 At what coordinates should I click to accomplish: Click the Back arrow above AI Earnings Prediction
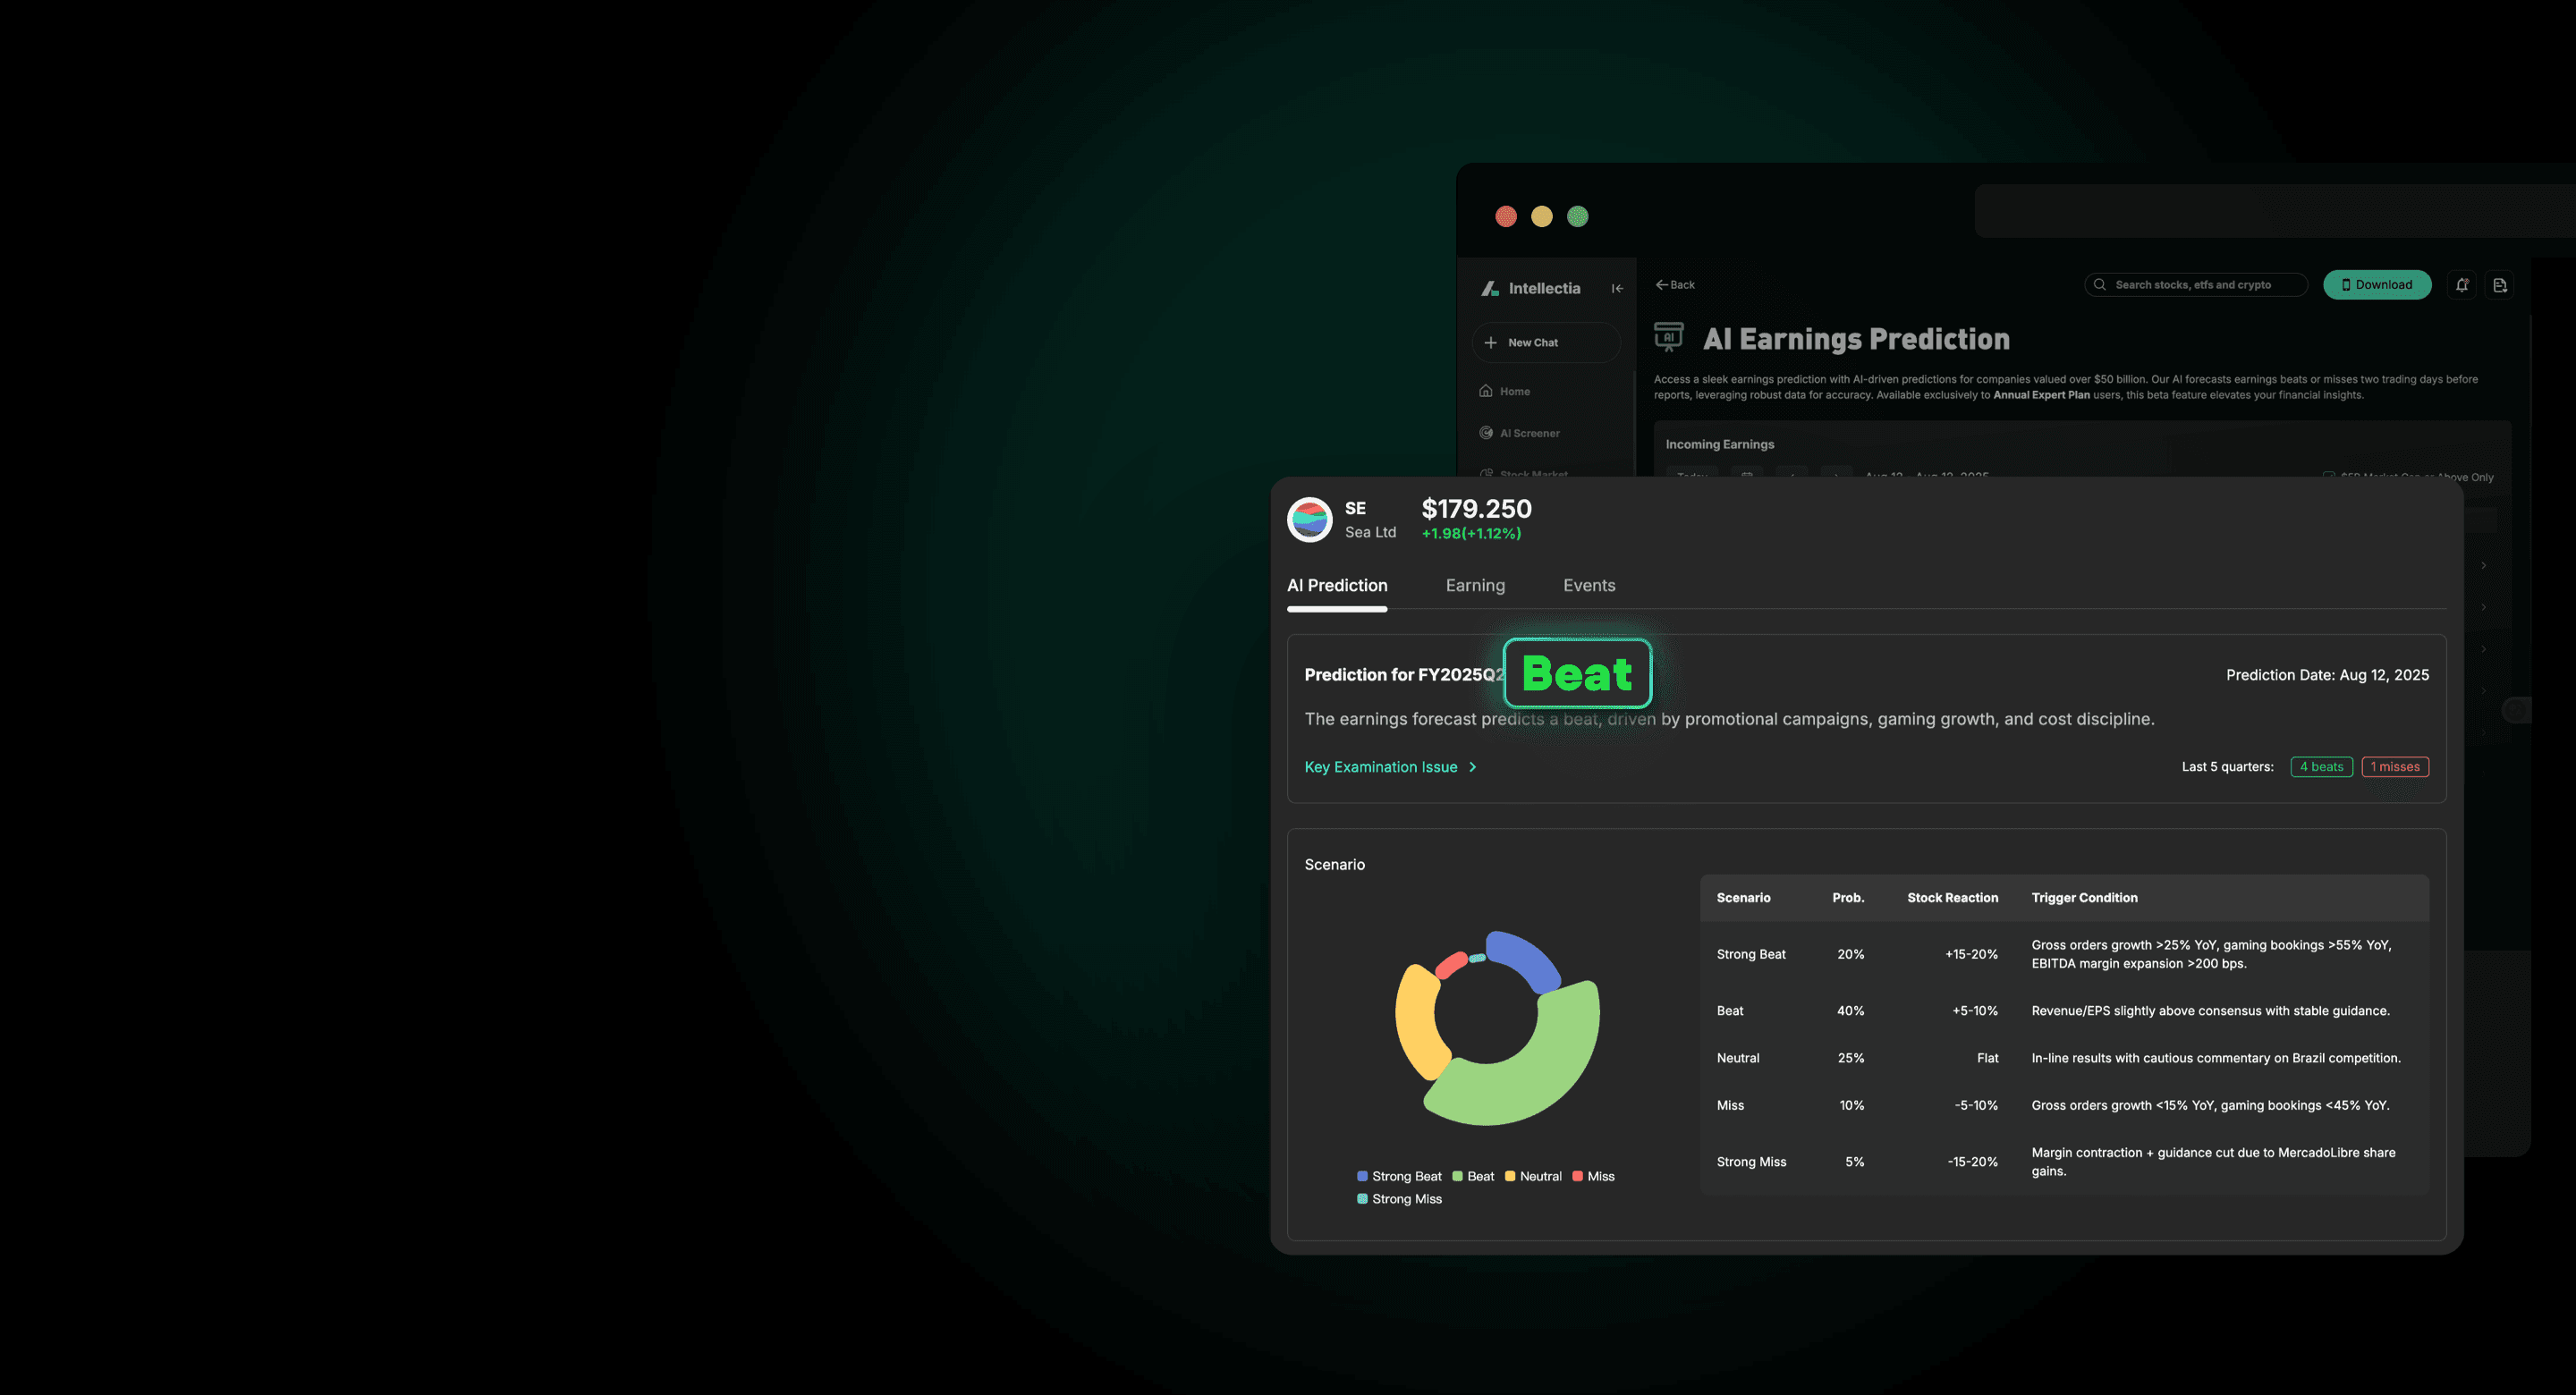[x=1668, y=284]
